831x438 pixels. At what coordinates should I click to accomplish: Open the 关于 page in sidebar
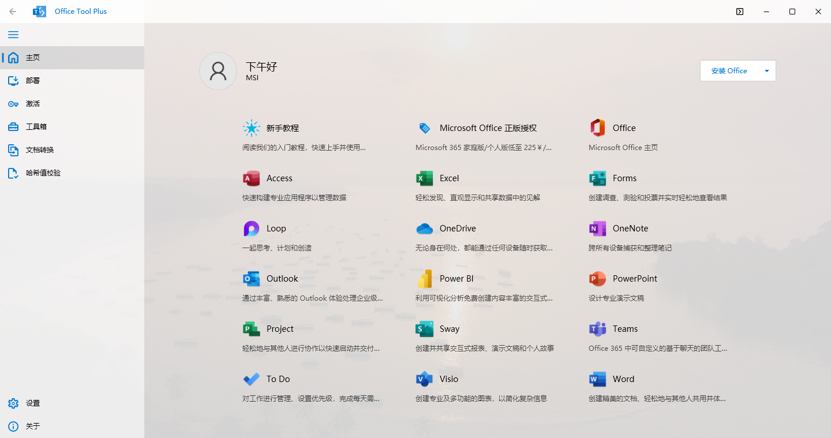tap(72, 426)
